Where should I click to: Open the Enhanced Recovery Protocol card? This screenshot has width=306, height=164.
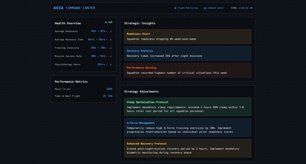coord(188,148)
